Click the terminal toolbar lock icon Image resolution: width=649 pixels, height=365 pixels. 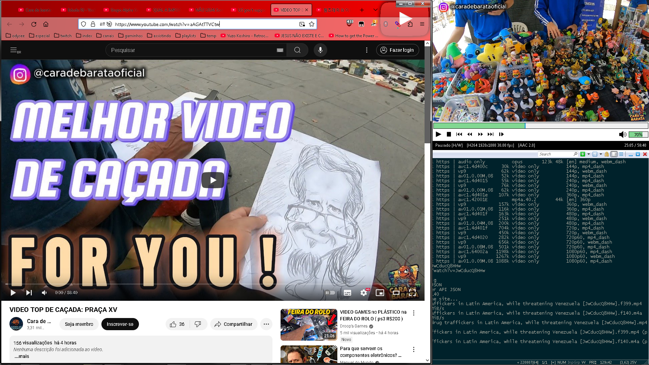coord(607,154)
